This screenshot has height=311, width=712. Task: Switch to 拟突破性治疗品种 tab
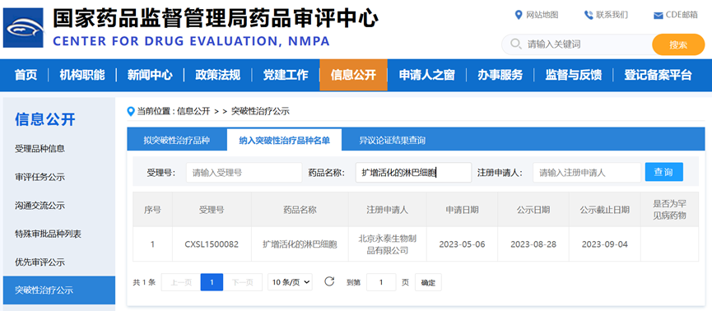[177, 140]
